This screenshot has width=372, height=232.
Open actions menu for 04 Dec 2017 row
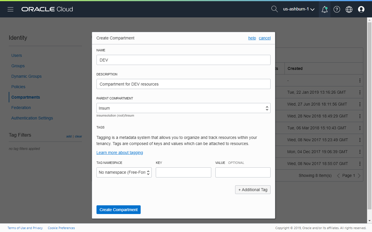(360, 152)
